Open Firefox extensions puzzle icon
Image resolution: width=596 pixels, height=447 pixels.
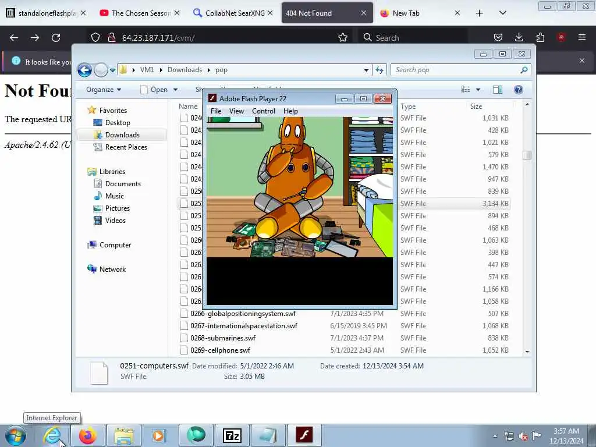coord(540,37)
